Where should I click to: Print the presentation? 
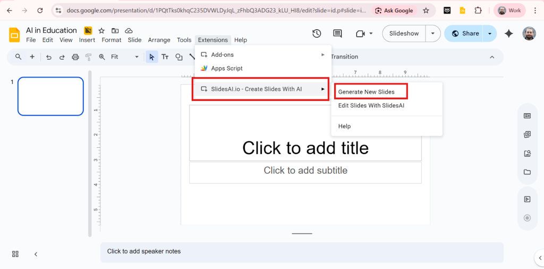(x=75, y=57)
